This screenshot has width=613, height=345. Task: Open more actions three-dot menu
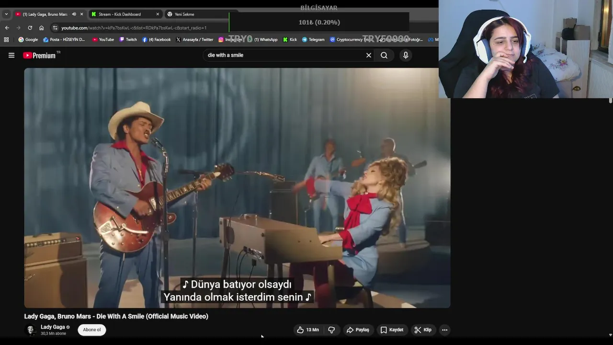coord(444,330)
